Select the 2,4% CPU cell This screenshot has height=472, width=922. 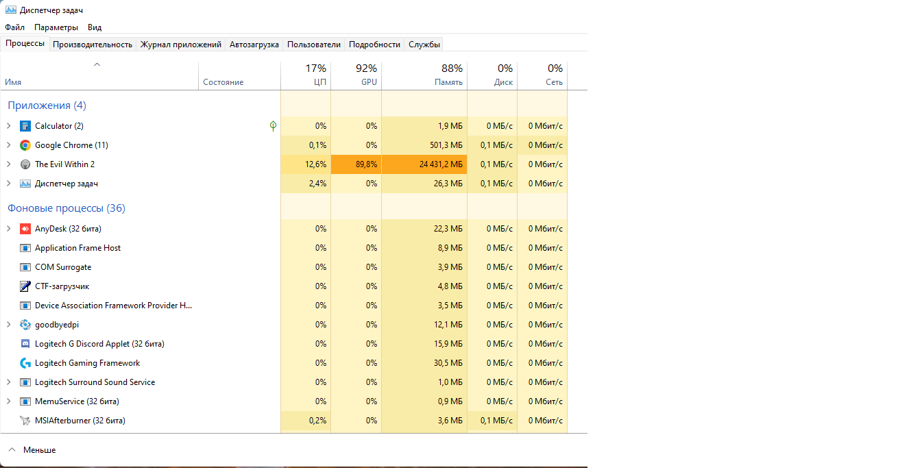click(x=306, y=184)
